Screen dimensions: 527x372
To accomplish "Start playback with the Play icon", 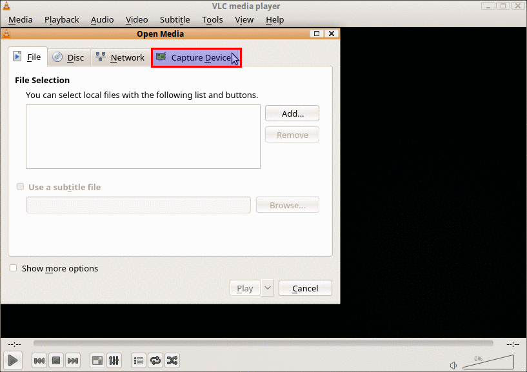I will [12, 360].
